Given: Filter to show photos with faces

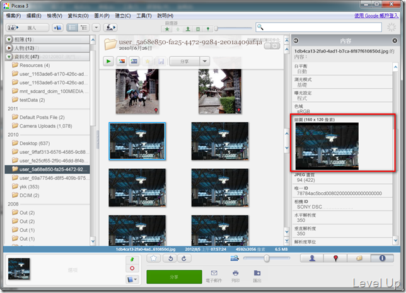Looking at the screenshot, I should (x=188, y=29).
